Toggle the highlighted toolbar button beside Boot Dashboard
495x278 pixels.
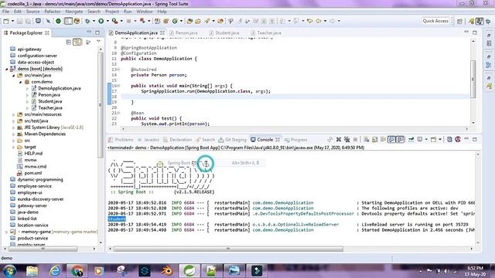point(68,21)
